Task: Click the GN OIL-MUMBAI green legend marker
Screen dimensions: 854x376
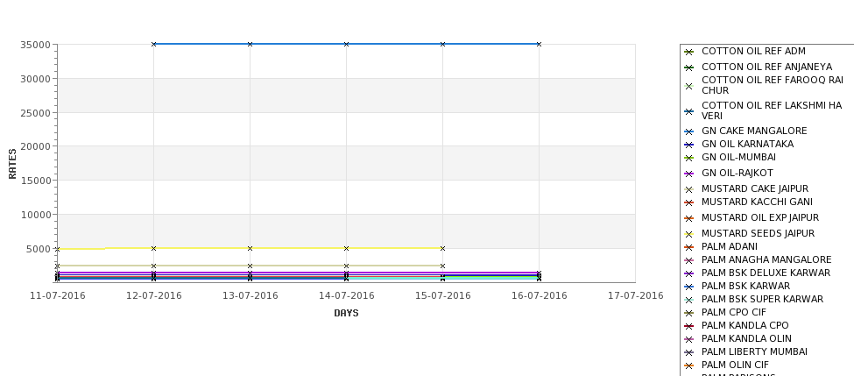Action: pyautogui.click(x=688, y=158)
